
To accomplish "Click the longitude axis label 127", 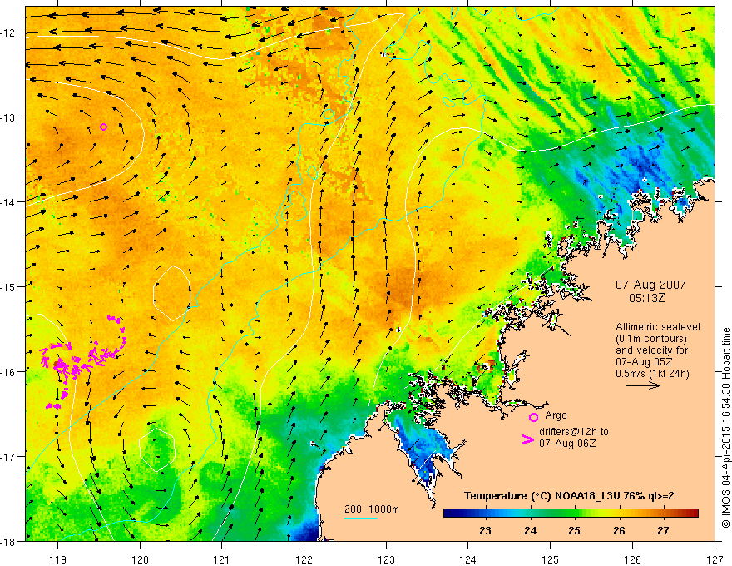I will click(x=715, y=559).
